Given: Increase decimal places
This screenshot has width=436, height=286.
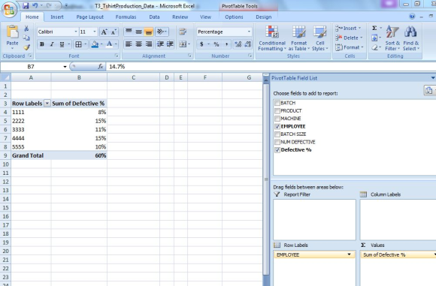Looking at the screenshot, I should [x=238, y=44].
